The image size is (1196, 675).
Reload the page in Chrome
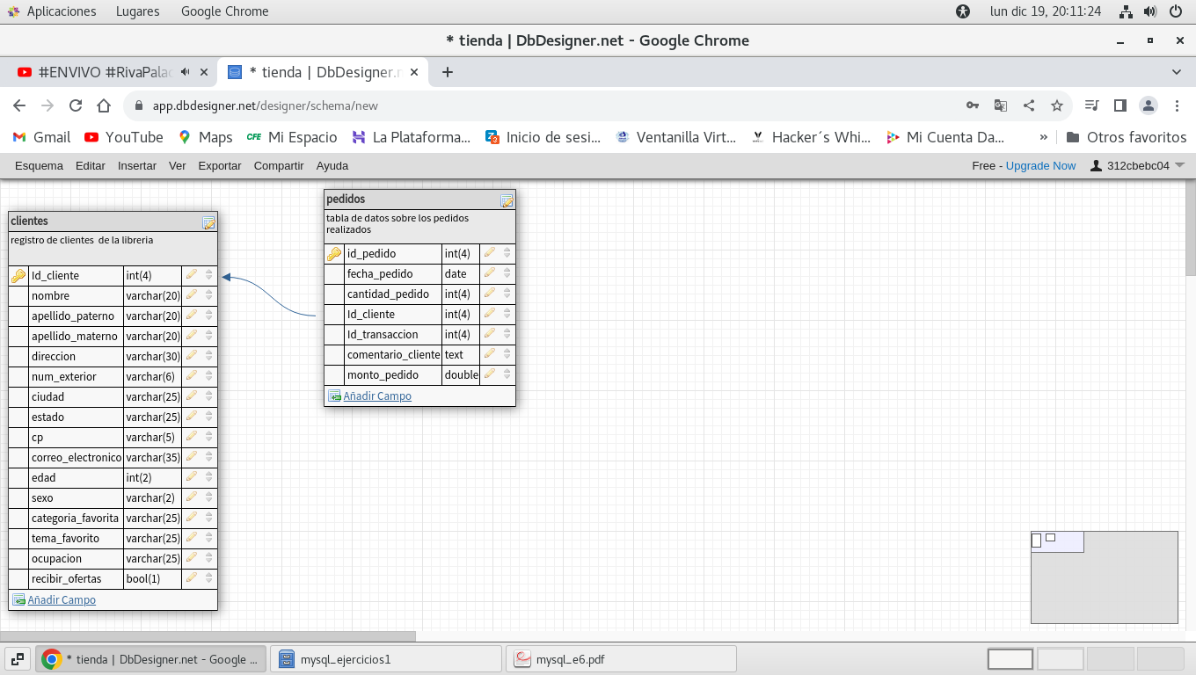click(76, 105)
